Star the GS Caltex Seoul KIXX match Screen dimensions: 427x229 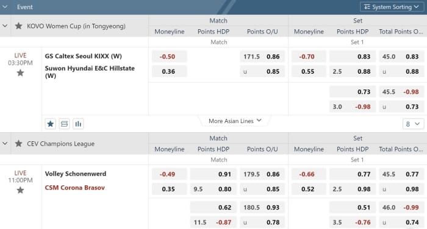[20, 73]
